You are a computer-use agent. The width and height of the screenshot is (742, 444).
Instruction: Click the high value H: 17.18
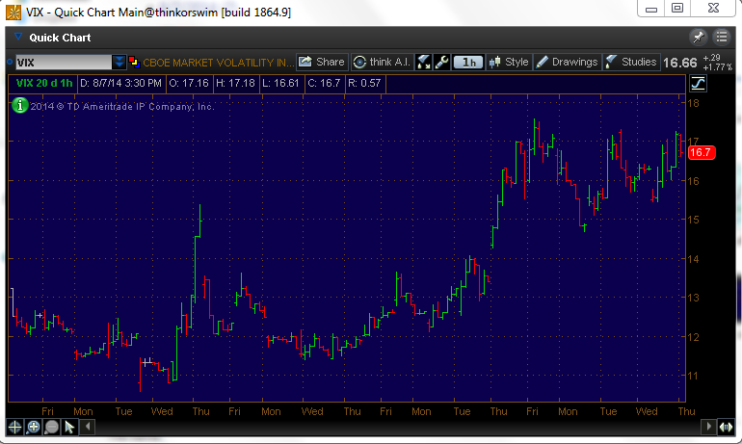[x=235, y=83]
